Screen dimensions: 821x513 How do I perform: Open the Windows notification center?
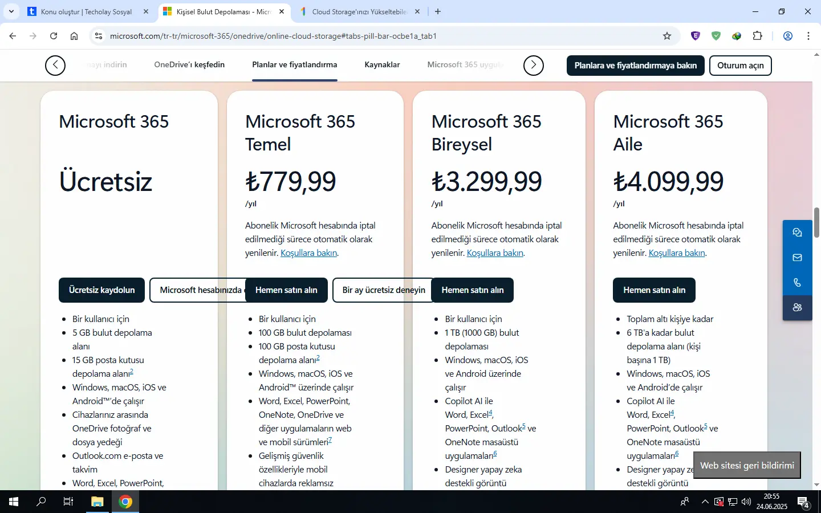(x=803, y=503)
